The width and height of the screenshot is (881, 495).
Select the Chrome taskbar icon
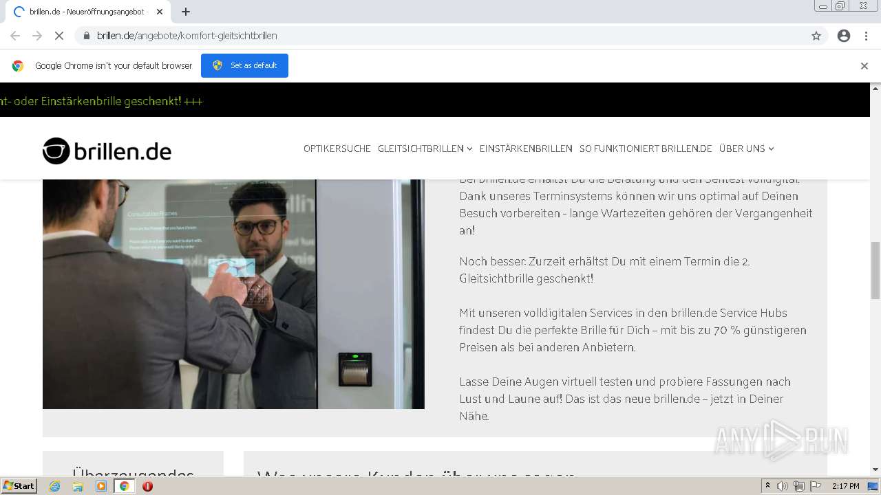coord(125,486)
